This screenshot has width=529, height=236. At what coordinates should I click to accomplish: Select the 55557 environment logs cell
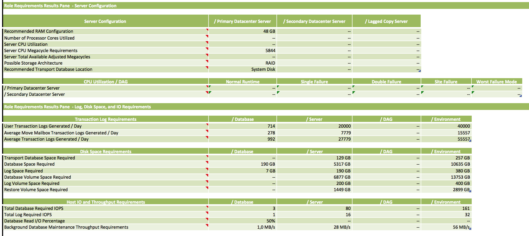[x=446, y=139]
